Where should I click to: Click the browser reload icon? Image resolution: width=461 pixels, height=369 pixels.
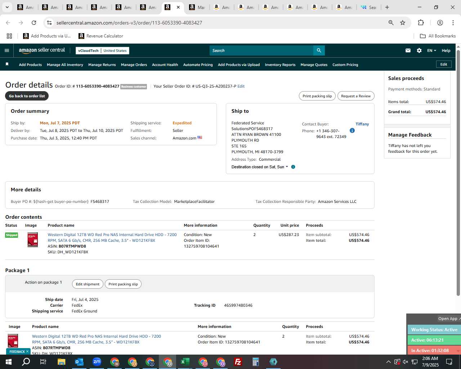[x=34, y=23]
